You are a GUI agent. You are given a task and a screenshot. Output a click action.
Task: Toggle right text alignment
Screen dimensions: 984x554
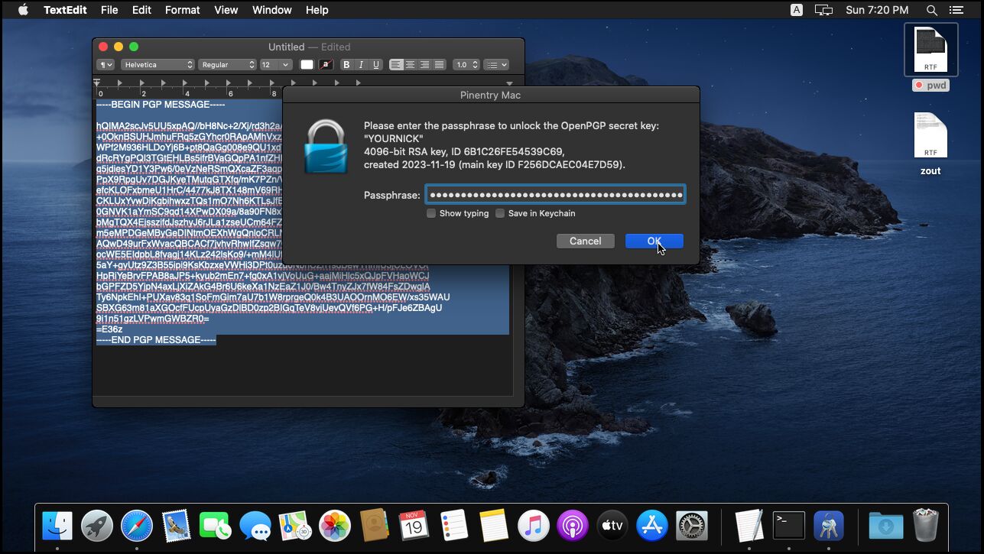click(x=424, y=64)
